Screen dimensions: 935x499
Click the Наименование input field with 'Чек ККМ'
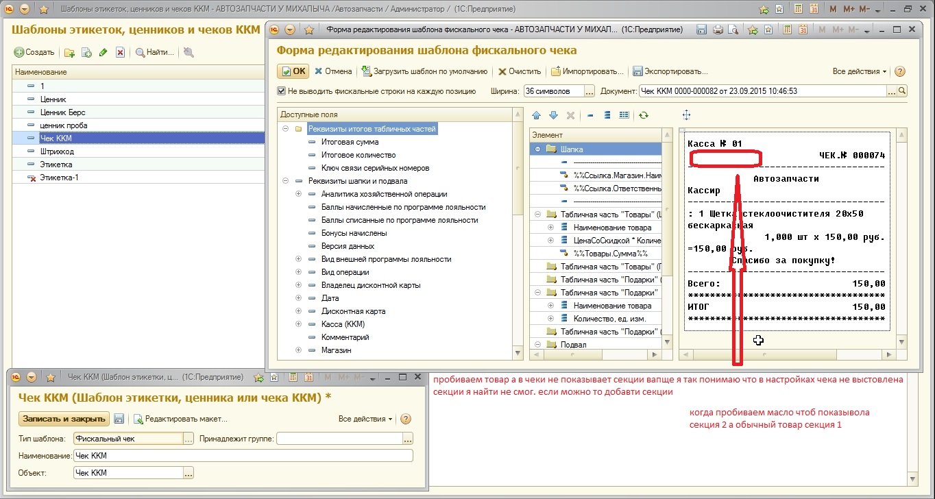pyautogui.click(x=243, y=456)
